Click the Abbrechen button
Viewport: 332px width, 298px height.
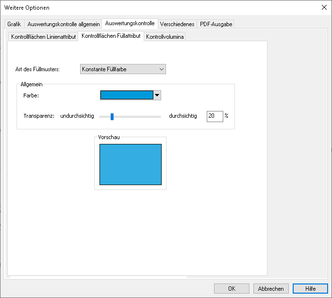click(x=271, y=288)
